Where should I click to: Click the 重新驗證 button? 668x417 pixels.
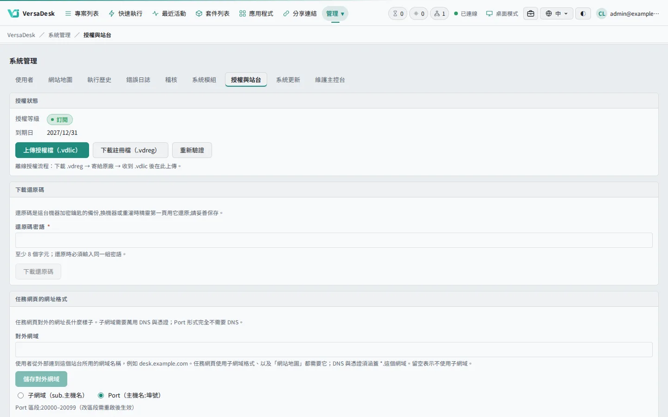[192, 150]
